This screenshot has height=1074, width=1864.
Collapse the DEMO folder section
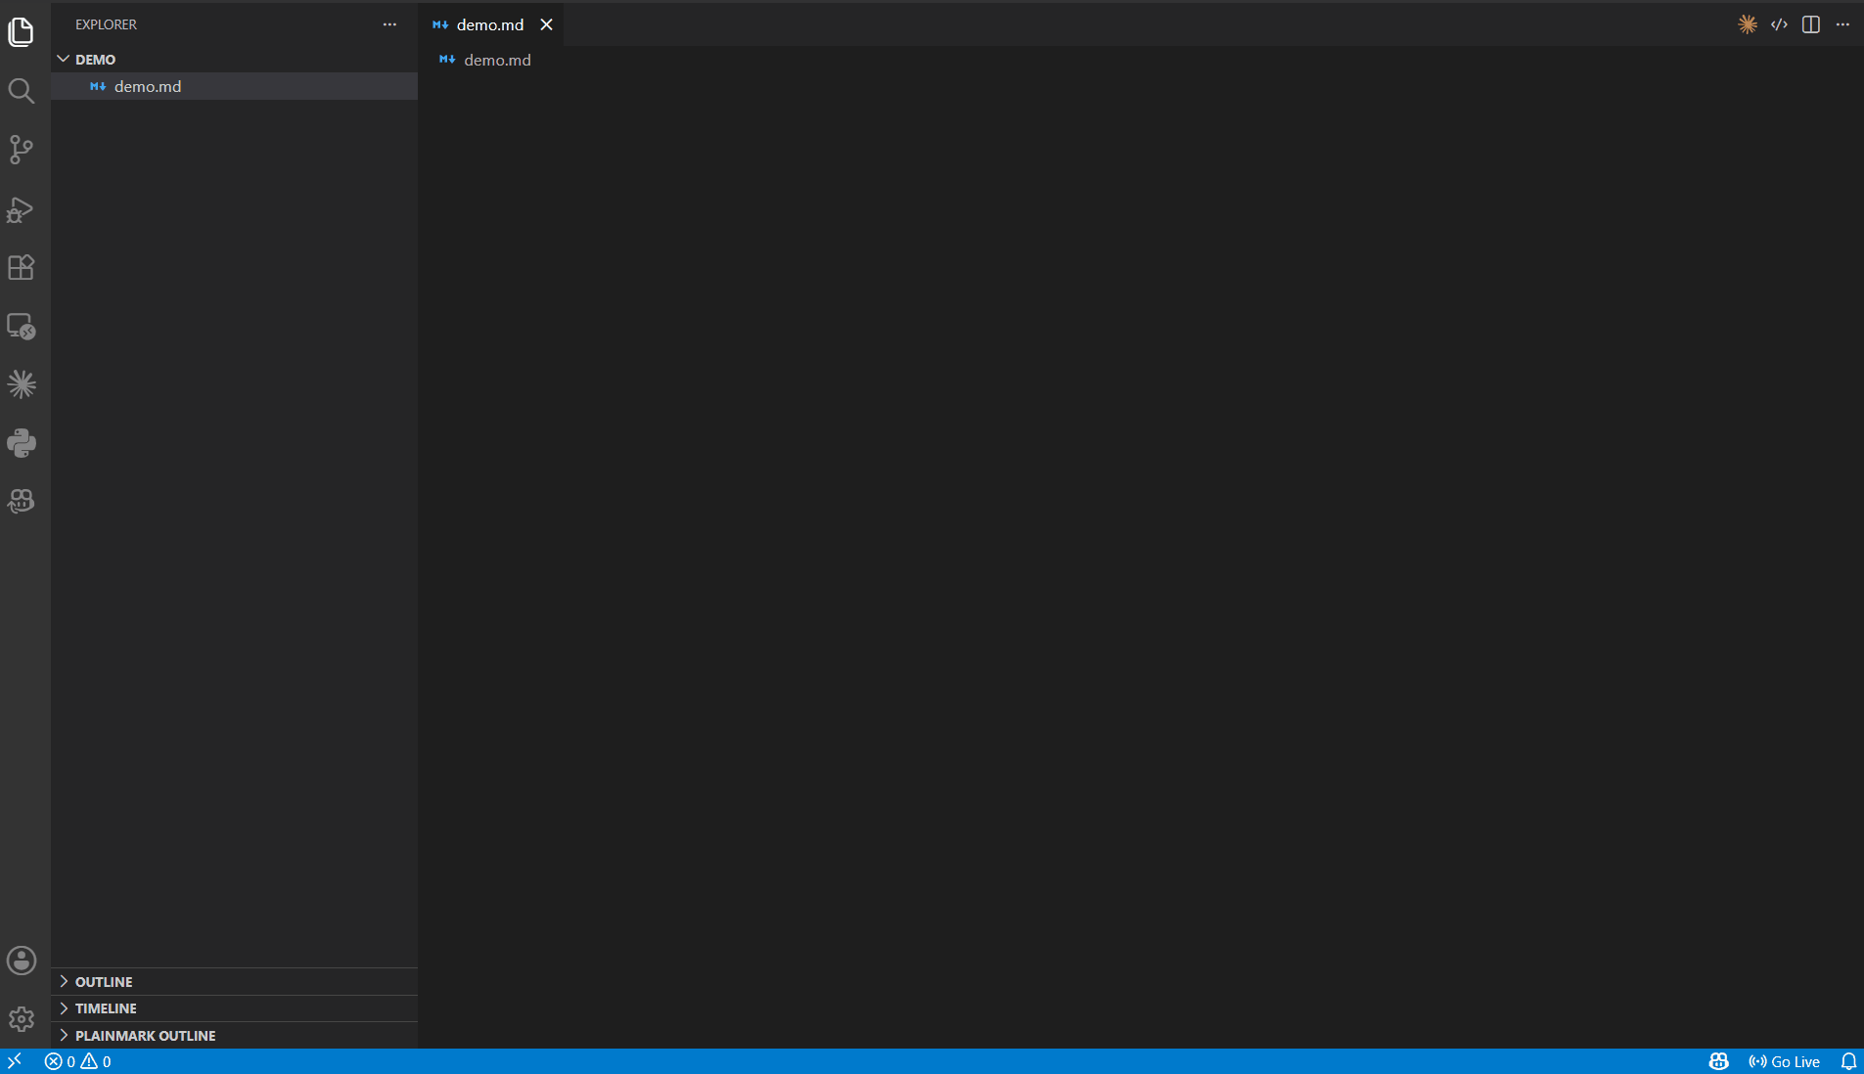[235, 59]
